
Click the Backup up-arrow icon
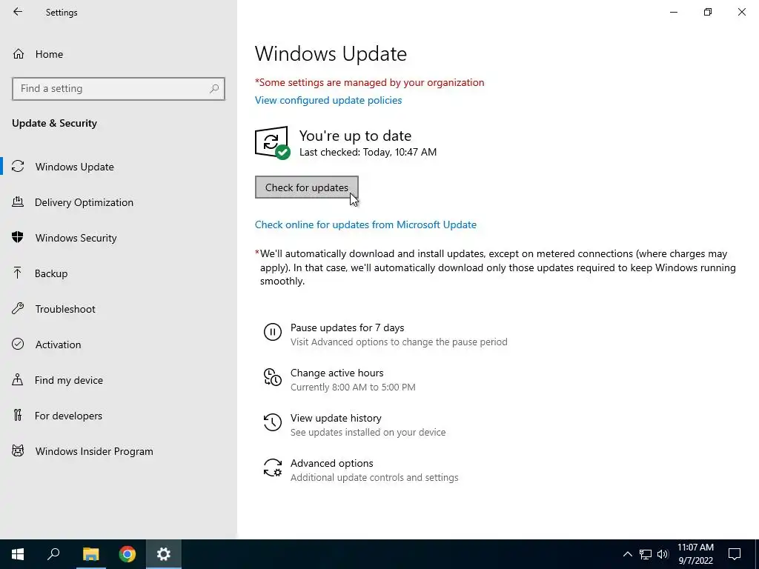point(18,273)
